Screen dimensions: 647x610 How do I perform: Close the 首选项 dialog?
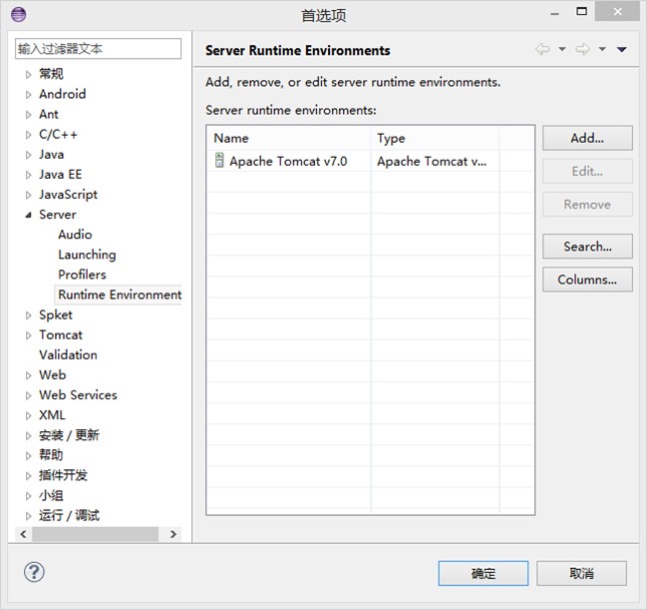(617, 11)
